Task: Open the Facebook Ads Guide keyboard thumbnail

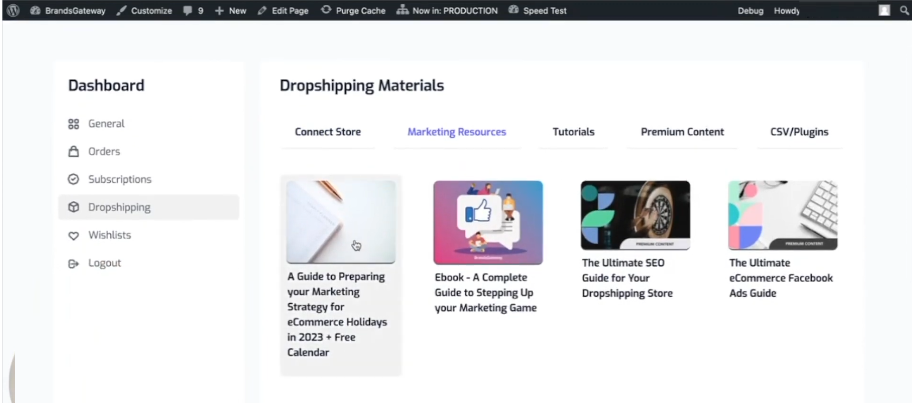Action: coord(783,215)
